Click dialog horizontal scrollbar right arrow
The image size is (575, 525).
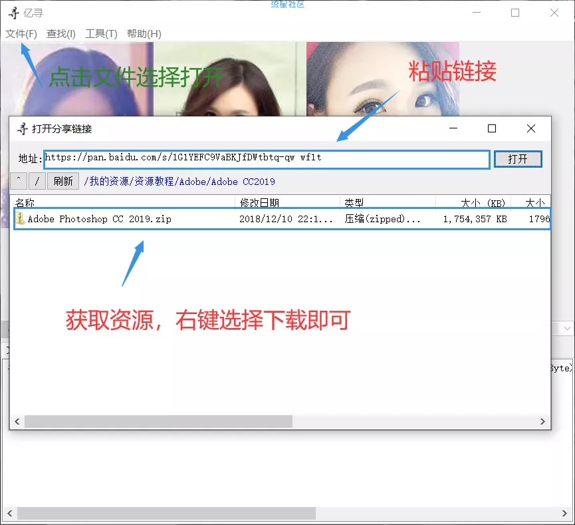pos(542,421)
